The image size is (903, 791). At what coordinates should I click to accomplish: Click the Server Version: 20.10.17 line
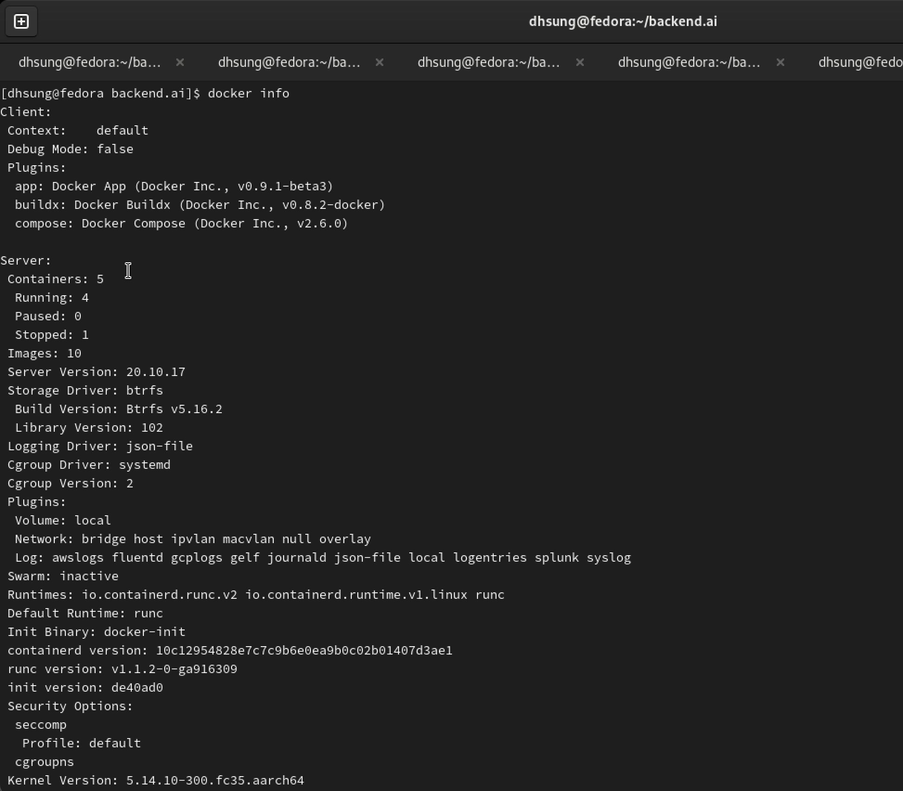coord(96,371)
